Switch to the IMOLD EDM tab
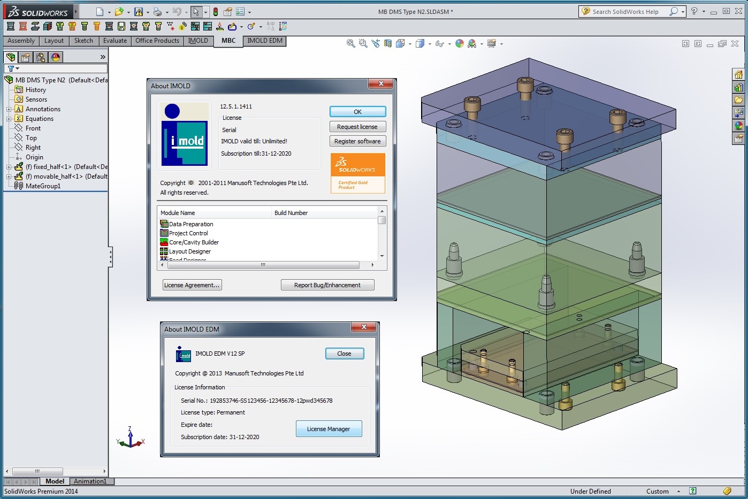748x499 pixels. click(264, 41)
